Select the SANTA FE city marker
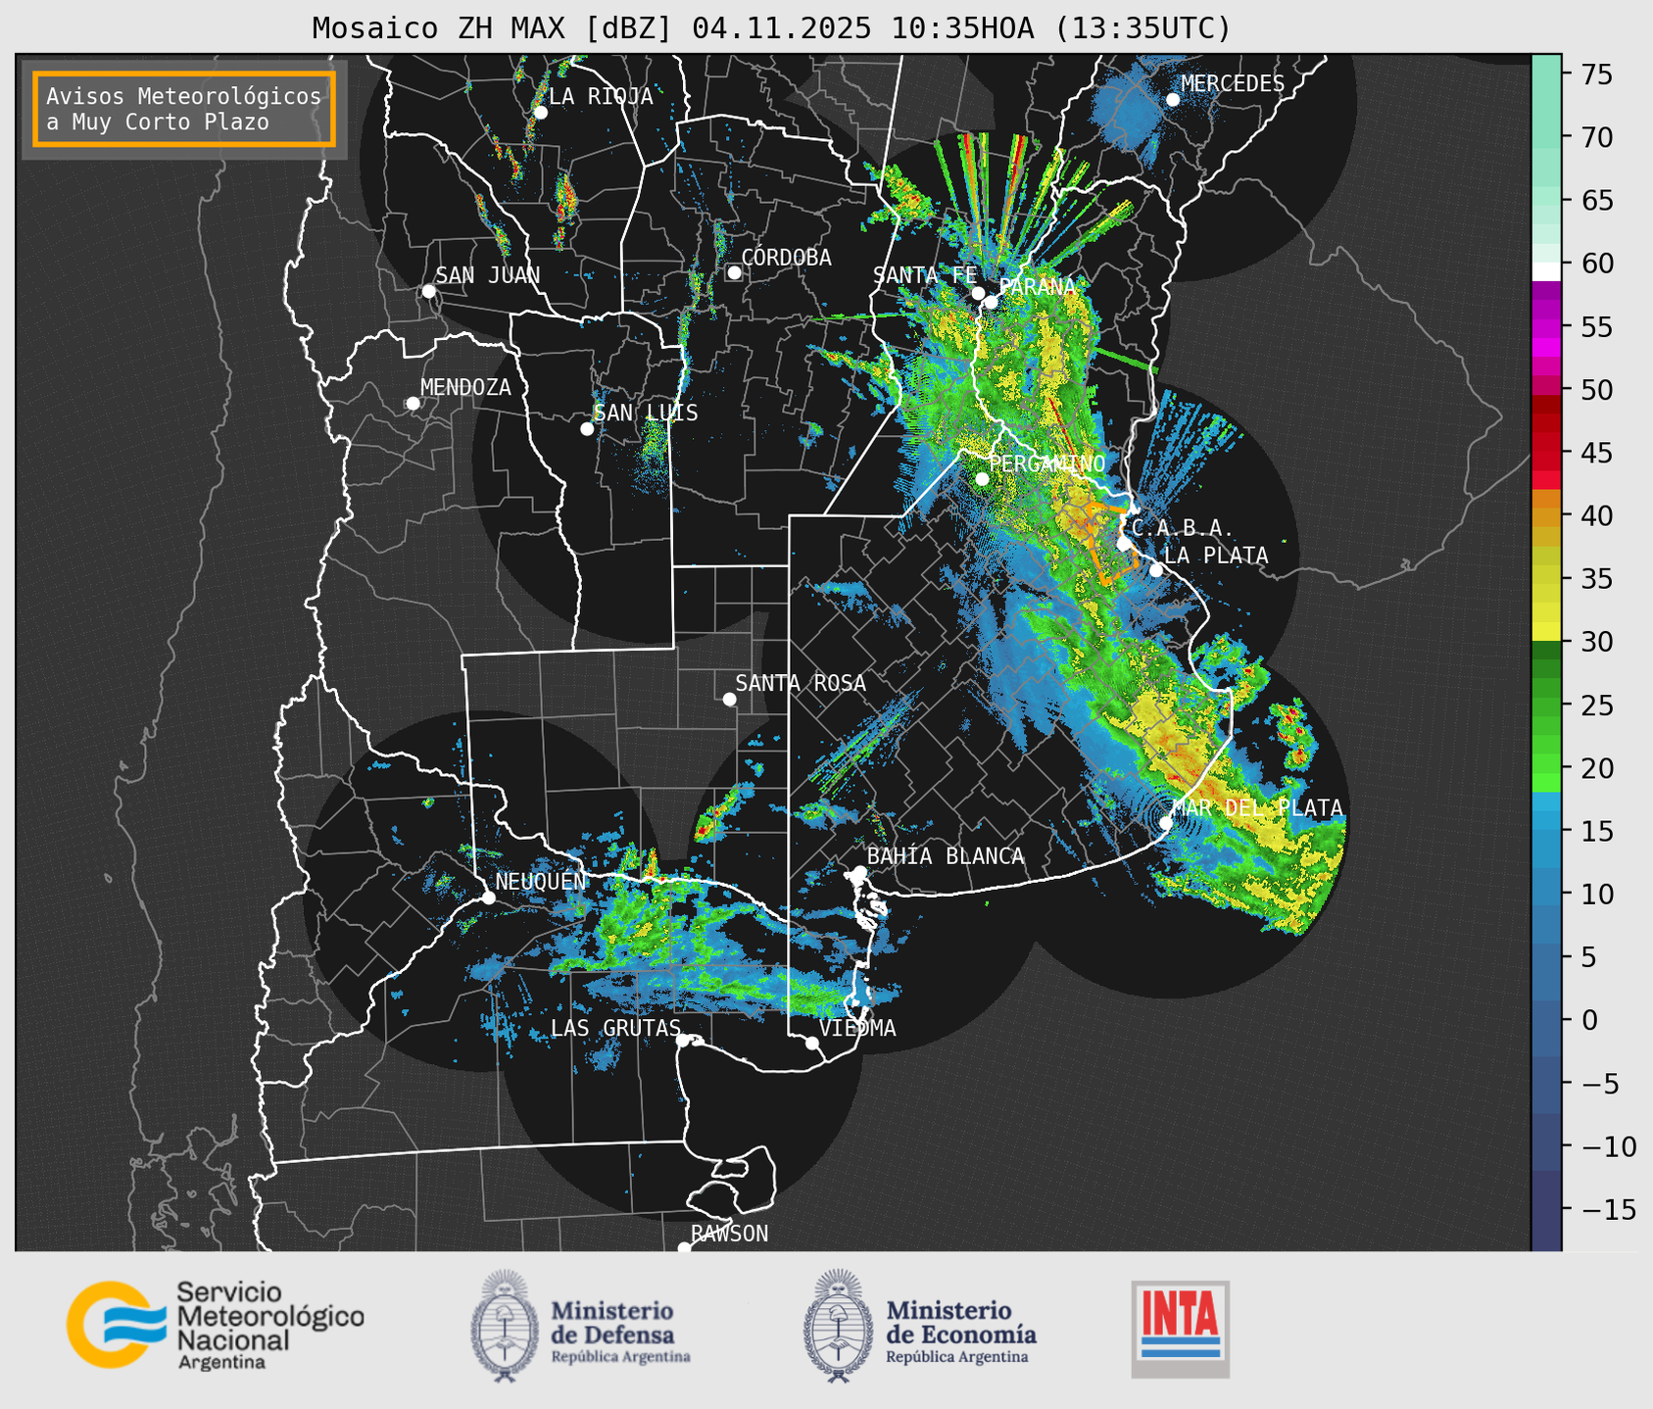Image resolution: width=1653 pixels, height=1409 pixels. point(978,293)
